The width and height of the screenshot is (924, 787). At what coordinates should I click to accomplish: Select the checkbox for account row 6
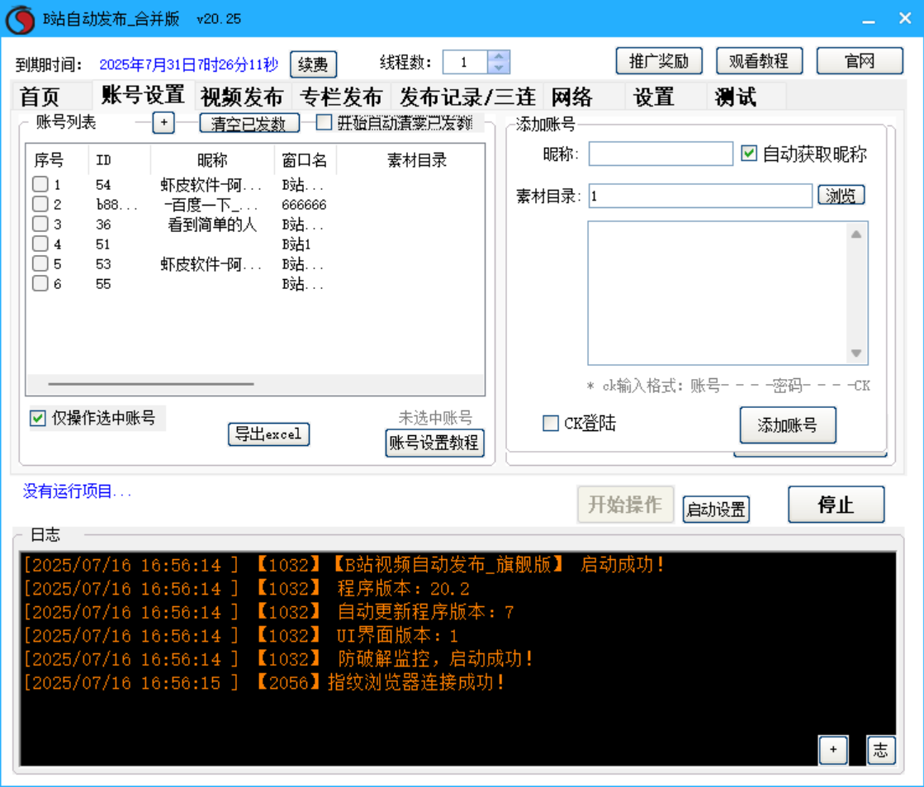click(40, 283)
